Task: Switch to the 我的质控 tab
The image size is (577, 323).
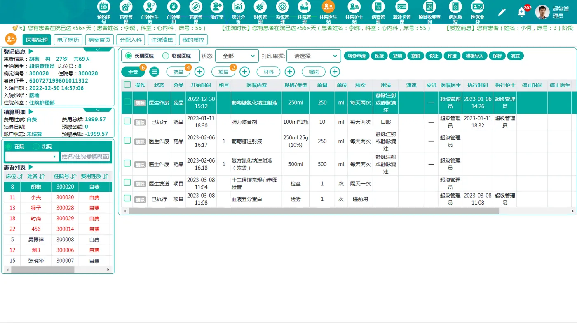Action: (193, 40)
